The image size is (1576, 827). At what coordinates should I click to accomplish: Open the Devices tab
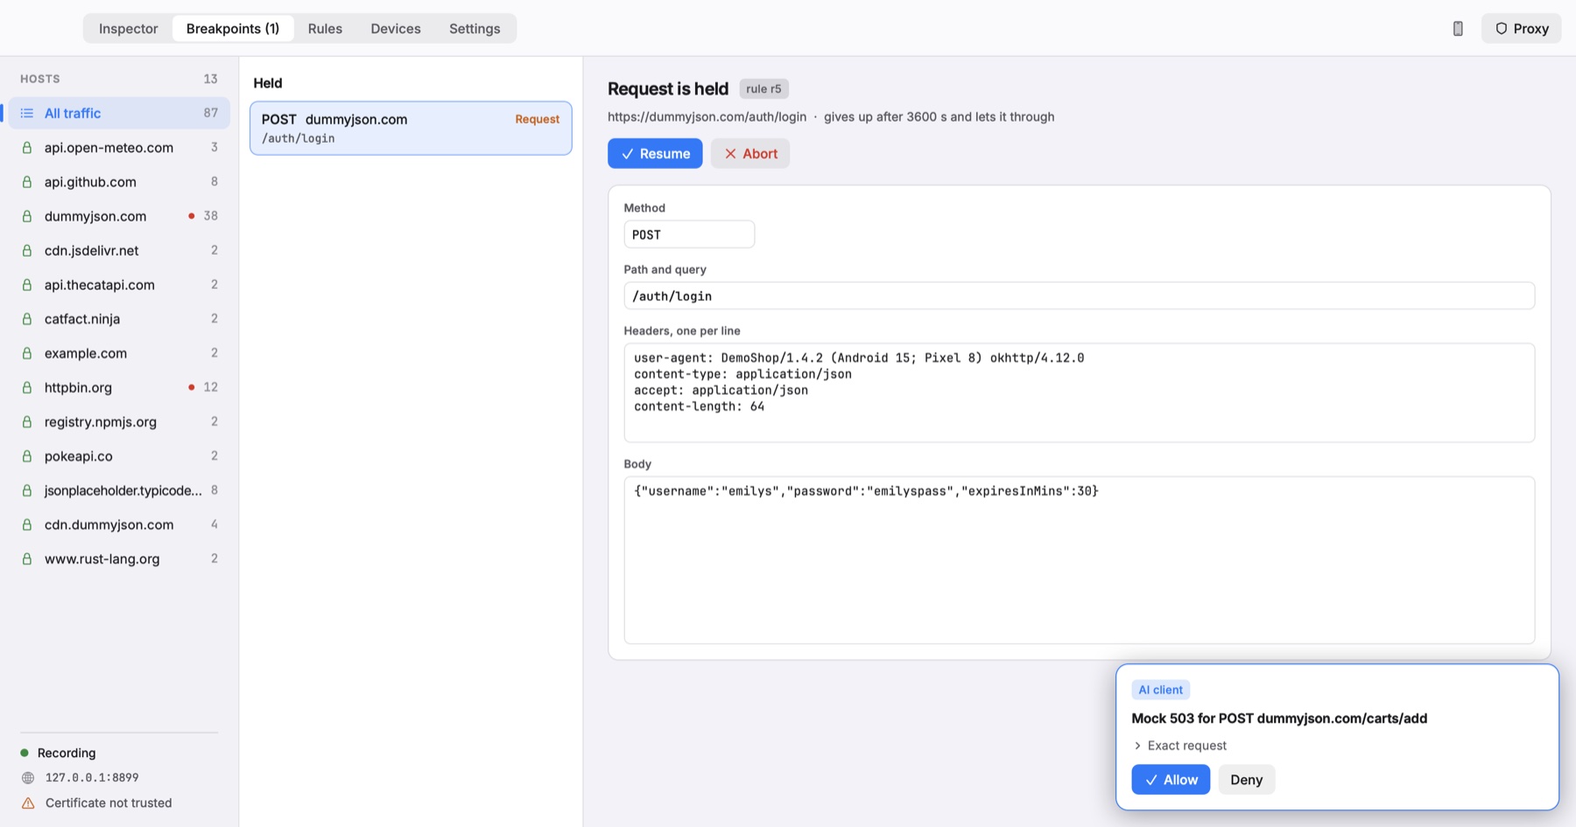tap(396, 29)
